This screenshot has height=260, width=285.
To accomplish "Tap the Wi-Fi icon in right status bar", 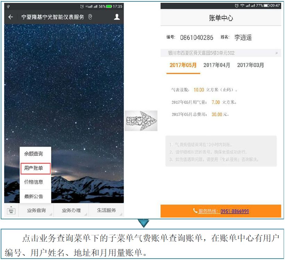I will (242, 6).
